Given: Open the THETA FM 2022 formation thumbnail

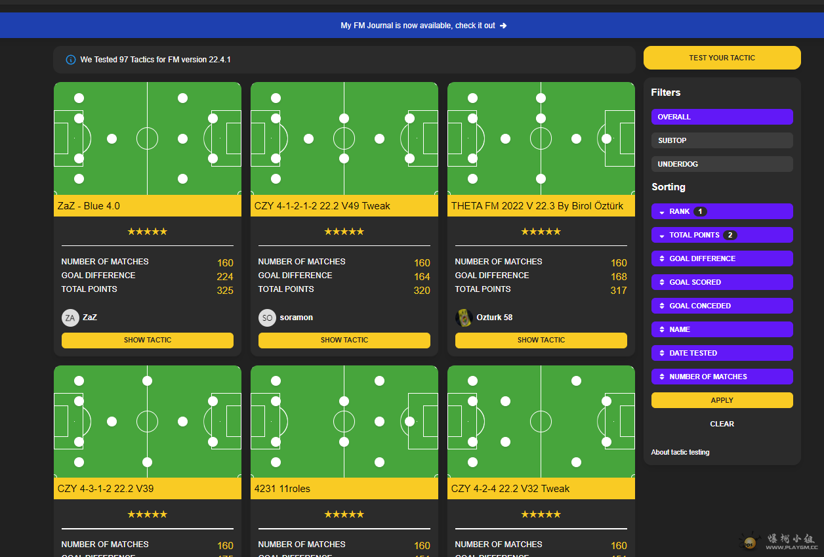Looking at the screenshot, I should click(541, 138).
